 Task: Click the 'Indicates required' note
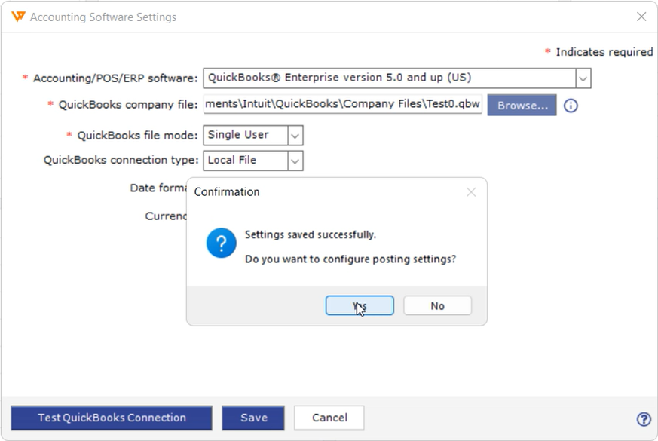[604, 52]
